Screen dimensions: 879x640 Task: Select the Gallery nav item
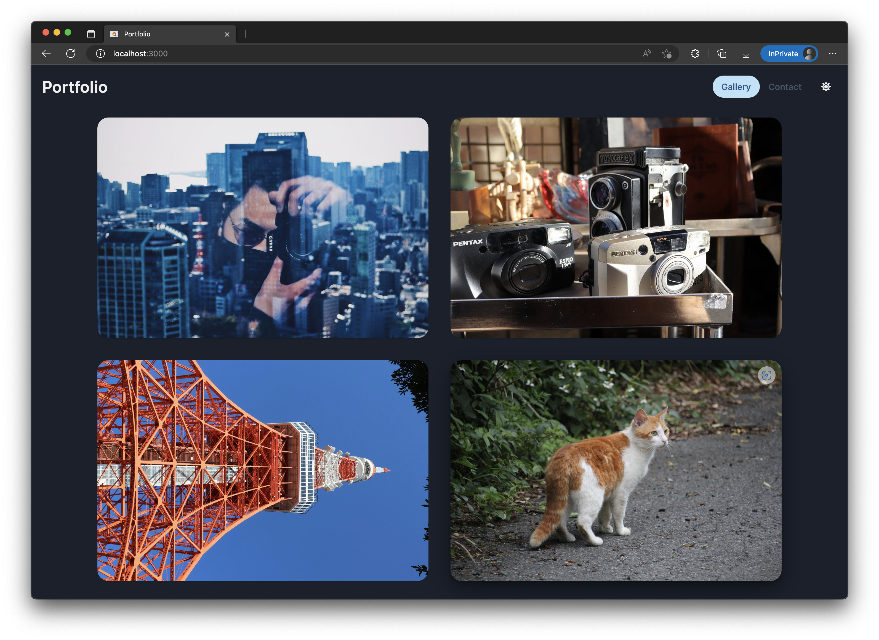point(736,87)
